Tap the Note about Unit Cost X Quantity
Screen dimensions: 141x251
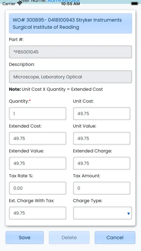click(56, 89)
